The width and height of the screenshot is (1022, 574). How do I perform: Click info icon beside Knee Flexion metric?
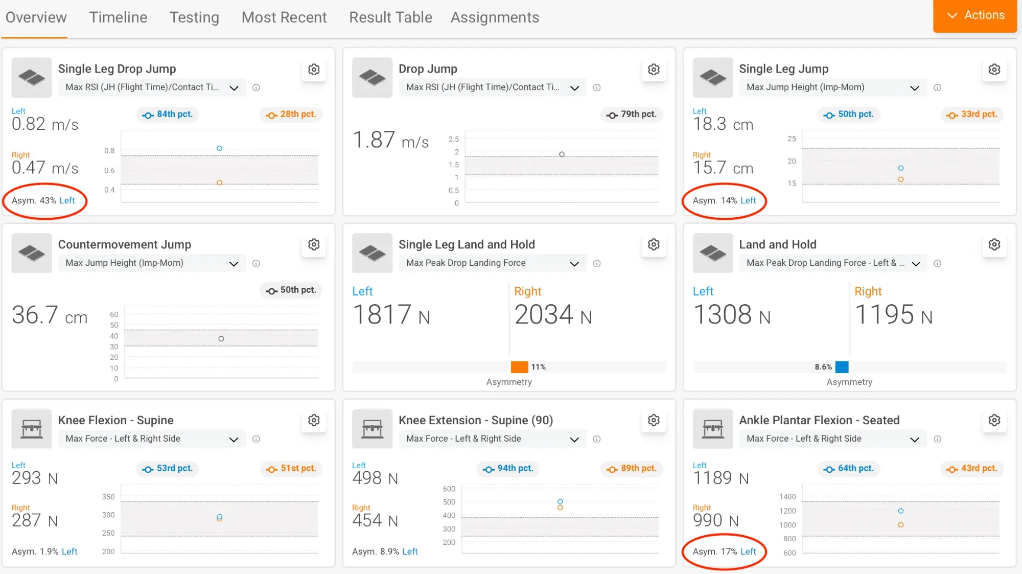tap(257, 439)
